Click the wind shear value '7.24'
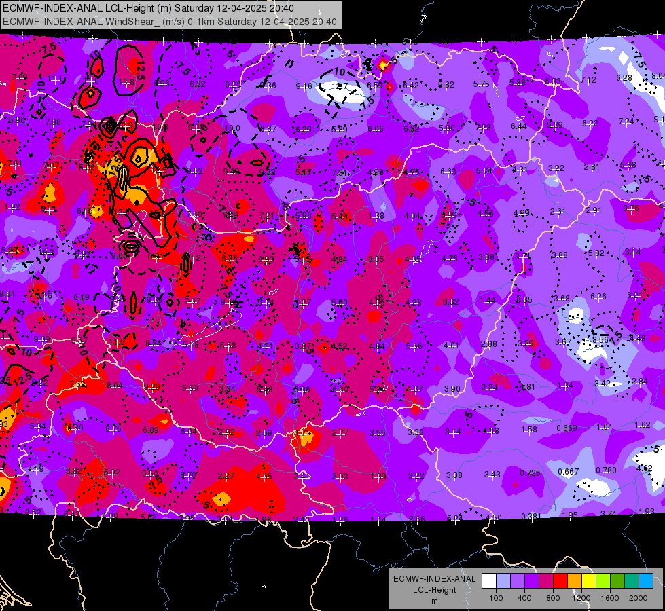Image resolution: width=665 pixels, height=611 pixels. click(x=626, y=122)
